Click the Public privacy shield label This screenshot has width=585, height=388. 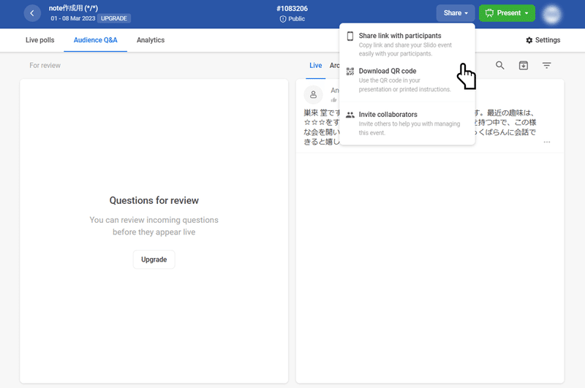click(x=292, y=19)
